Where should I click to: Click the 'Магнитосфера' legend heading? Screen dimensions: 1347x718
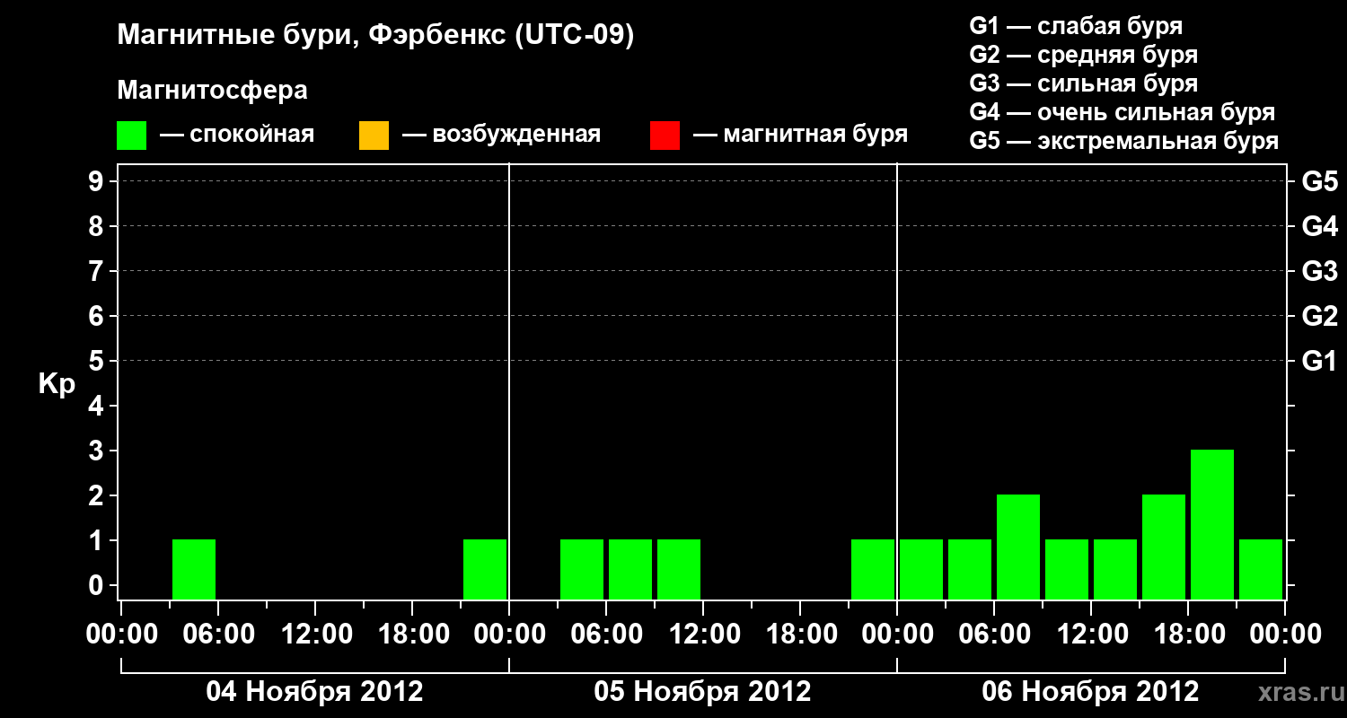pyautogui.click(x=212, y=91)
